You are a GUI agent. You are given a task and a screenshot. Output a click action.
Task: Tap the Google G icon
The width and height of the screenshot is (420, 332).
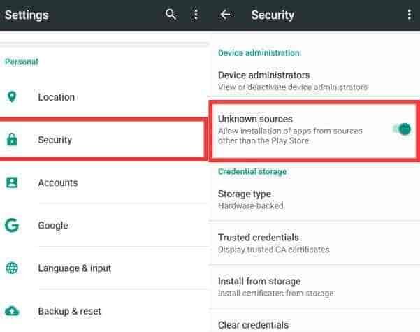[11, 225]
